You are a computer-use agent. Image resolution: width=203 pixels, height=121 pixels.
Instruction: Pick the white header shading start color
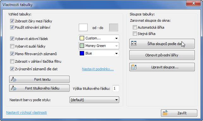click(83, 27)
